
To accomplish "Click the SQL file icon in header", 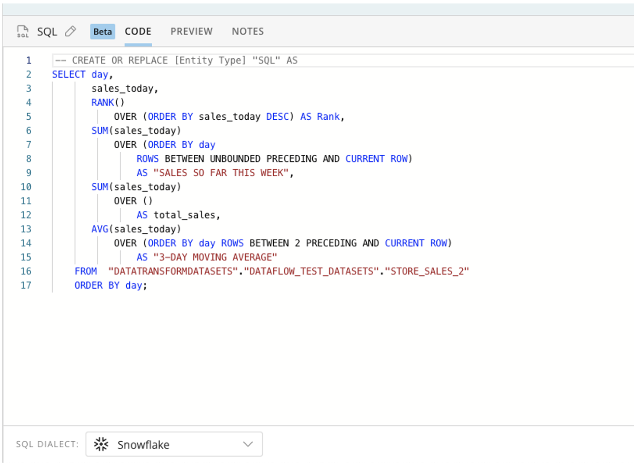I will pyautogui.click(x=22, y=32).
